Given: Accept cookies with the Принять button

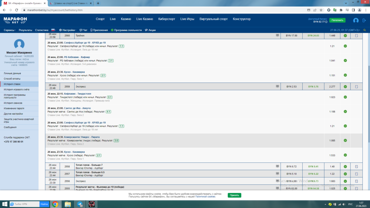Looking at the screenshot, I should pyautogui.click(x=234, y=195).
